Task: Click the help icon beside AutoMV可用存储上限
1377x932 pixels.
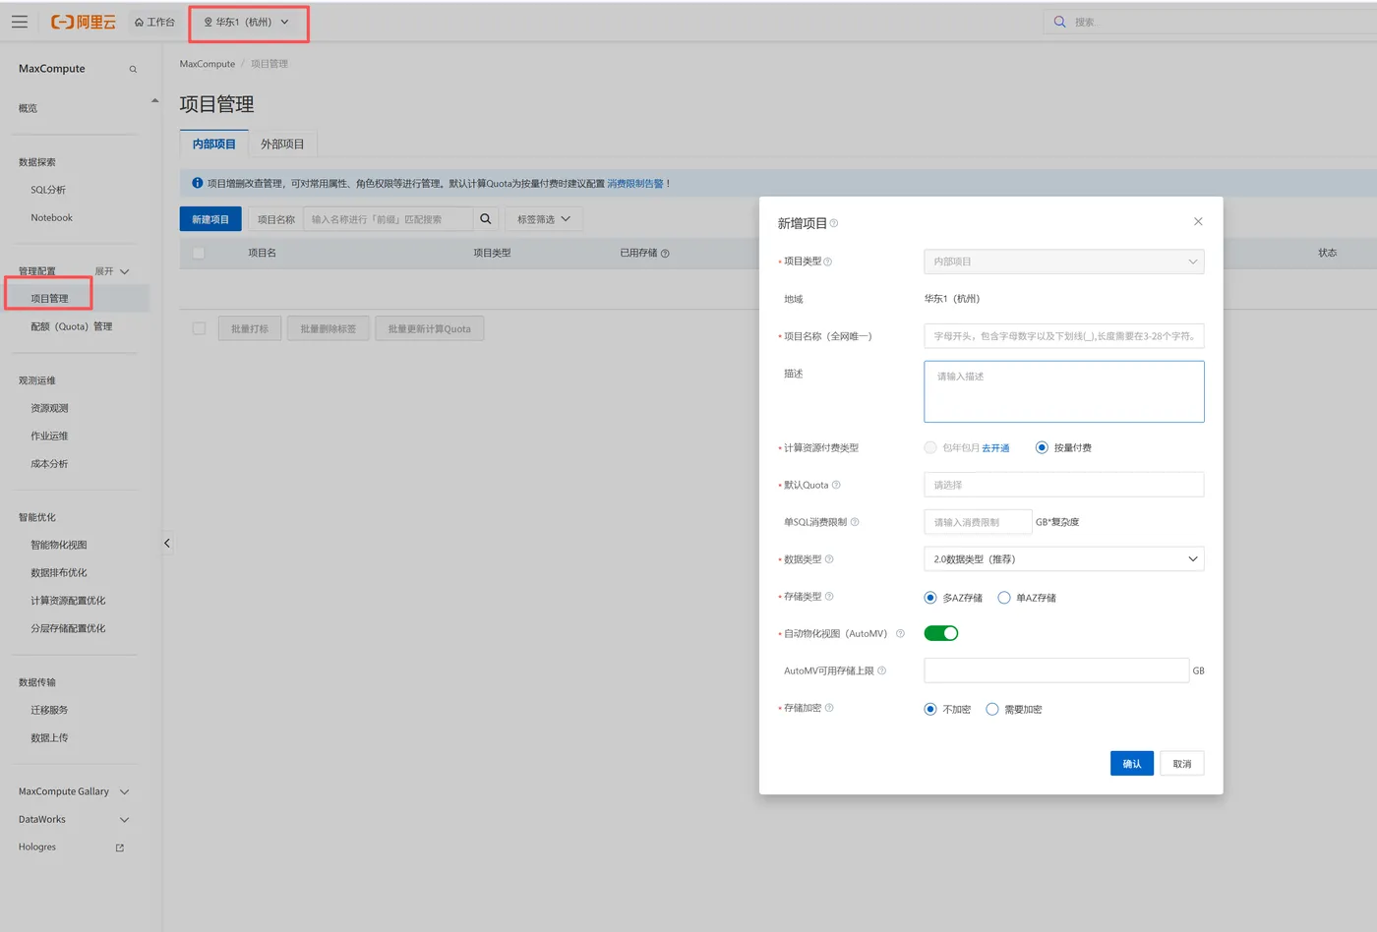Action: [881, 670]
